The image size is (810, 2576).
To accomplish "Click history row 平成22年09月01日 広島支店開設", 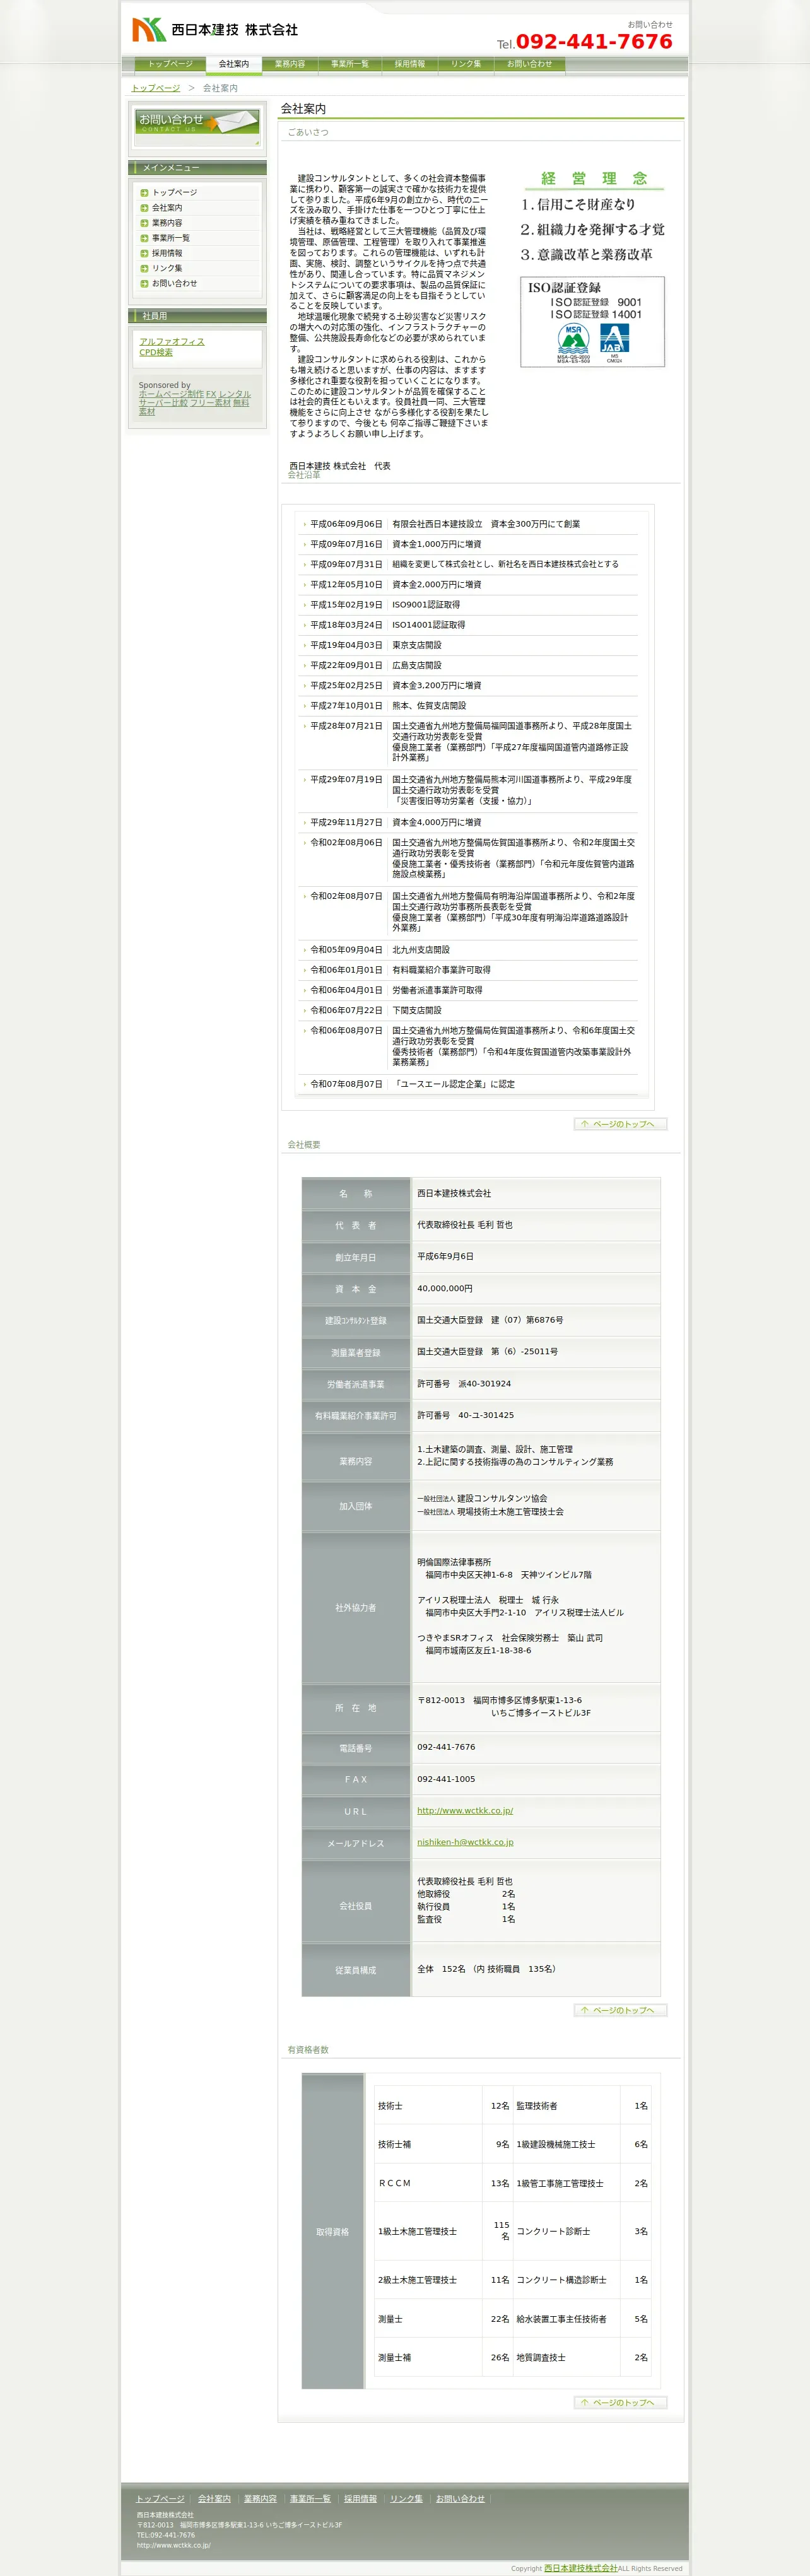I will click(468, 665).
